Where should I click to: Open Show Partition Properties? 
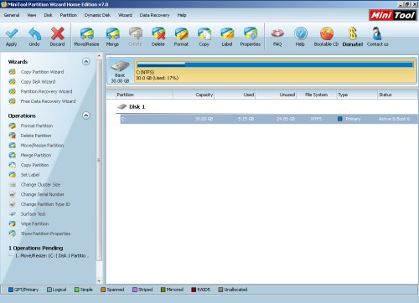[45, 234]
